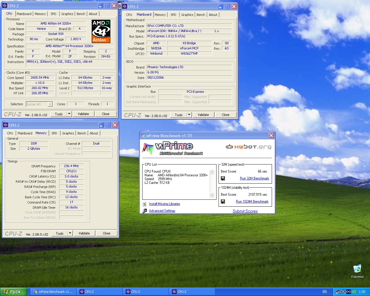Click the save icon beside Run 32M Benchmark
This screenshot has height=296, width=370.
tap(223, 178)
